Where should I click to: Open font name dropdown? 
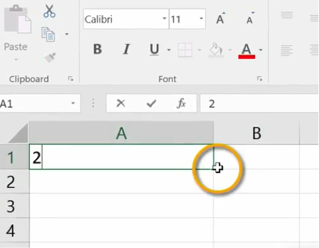coord(164,19)
